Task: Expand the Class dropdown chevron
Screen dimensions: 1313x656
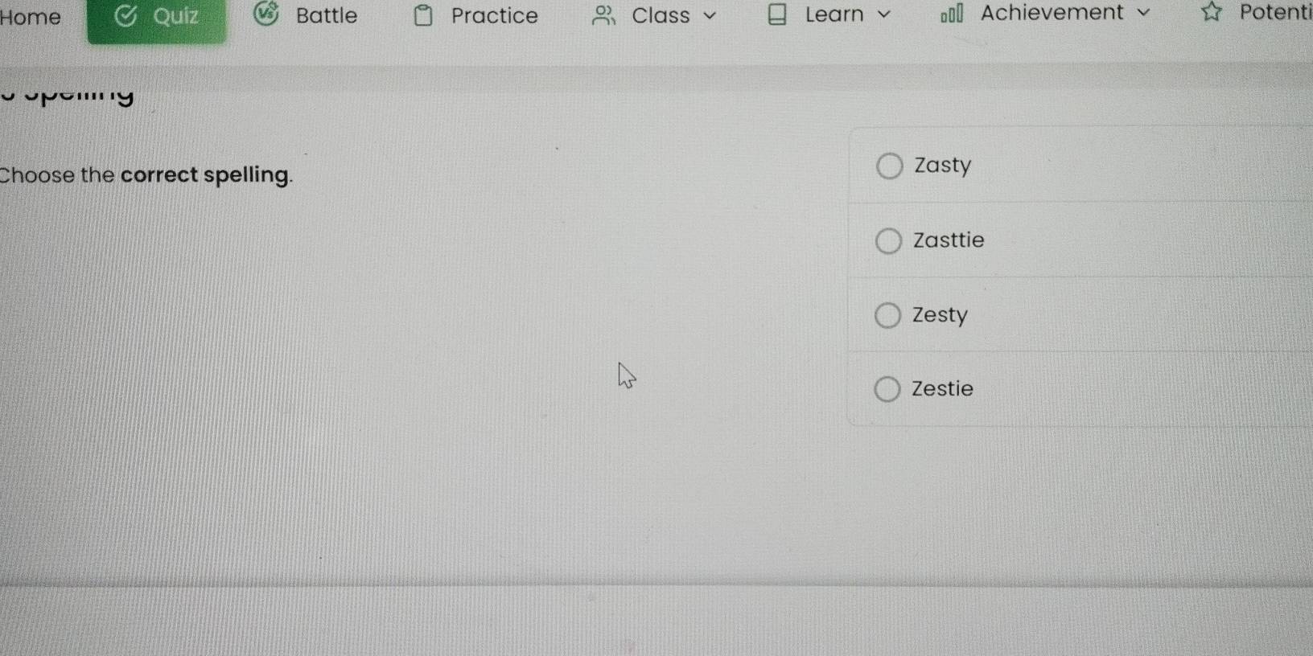Action: (710, 15)
